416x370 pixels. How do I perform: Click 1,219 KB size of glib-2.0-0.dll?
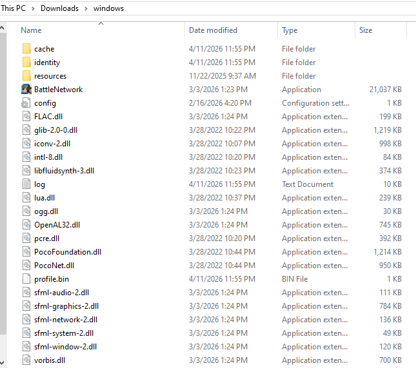(x=388, y=130)
